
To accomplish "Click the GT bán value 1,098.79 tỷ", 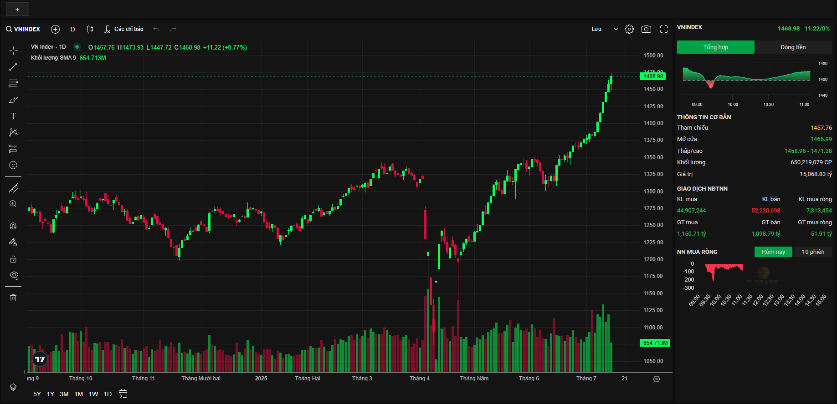I will click(766, 234).
